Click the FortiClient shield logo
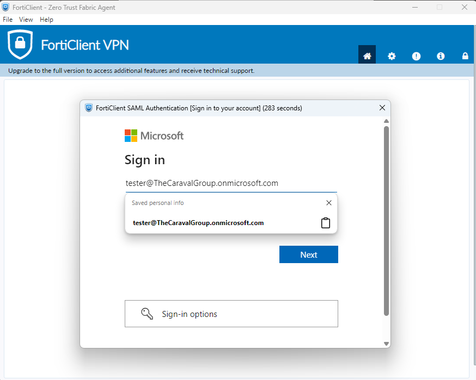The image size is (476, 380). (x=20, y=45)
